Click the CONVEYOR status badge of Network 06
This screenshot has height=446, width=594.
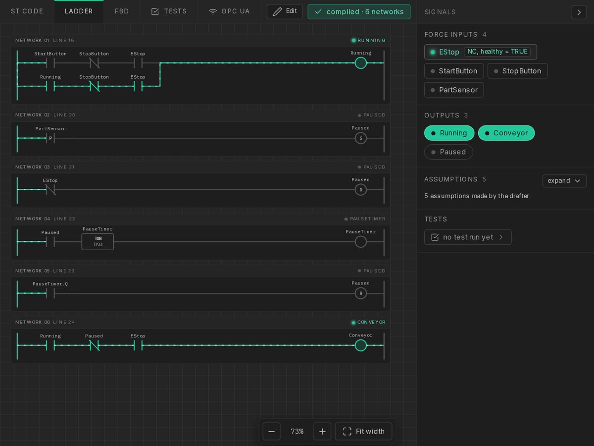pyautogui.click(x=368, y=322)
